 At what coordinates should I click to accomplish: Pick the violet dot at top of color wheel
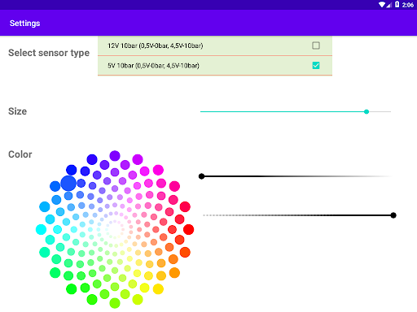[x=115, y=156]
